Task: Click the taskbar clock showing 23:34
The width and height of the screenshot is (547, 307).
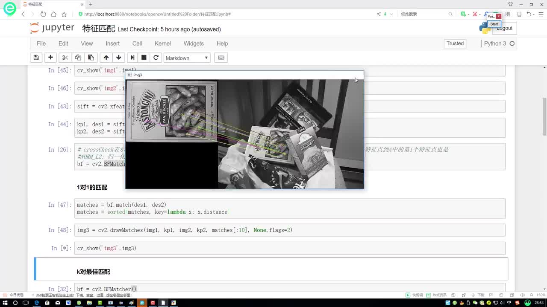Action: click(x=539, y=303)
